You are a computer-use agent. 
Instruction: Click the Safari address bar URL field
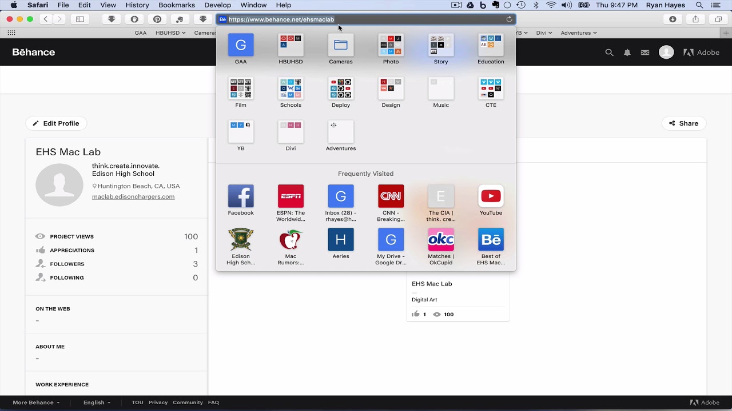tap(366, 19)
